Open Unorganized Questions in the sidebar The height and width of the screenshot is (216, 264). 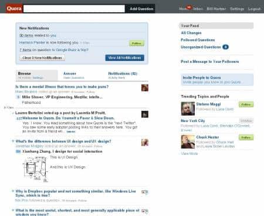pyautogui.click(x=201, y=47)
